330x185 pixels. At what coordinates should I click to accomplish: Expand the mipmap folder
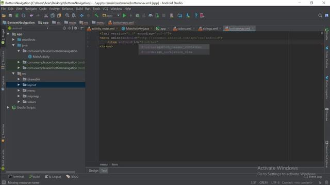[19, 96]
